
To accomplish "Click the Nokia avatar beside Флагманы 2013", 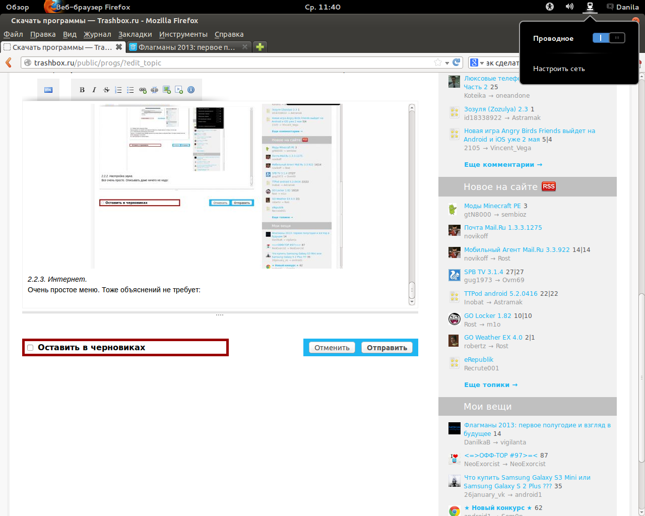I will click(x=455, y=428).
